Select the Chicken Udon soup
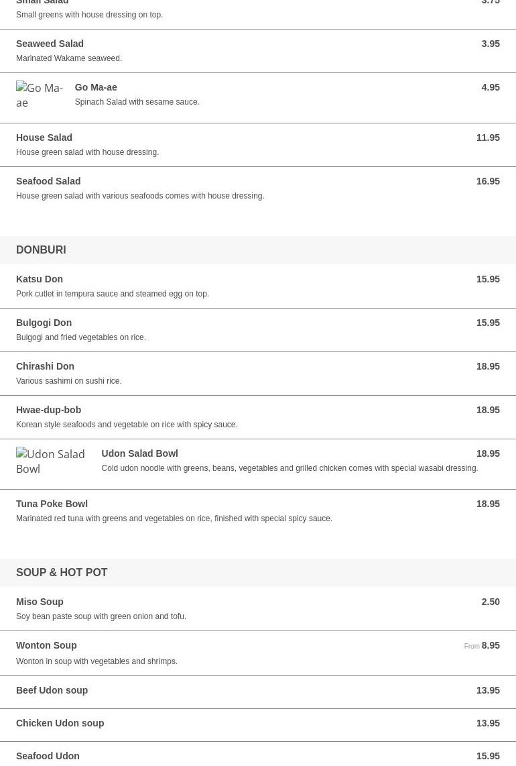 (60, 723)
